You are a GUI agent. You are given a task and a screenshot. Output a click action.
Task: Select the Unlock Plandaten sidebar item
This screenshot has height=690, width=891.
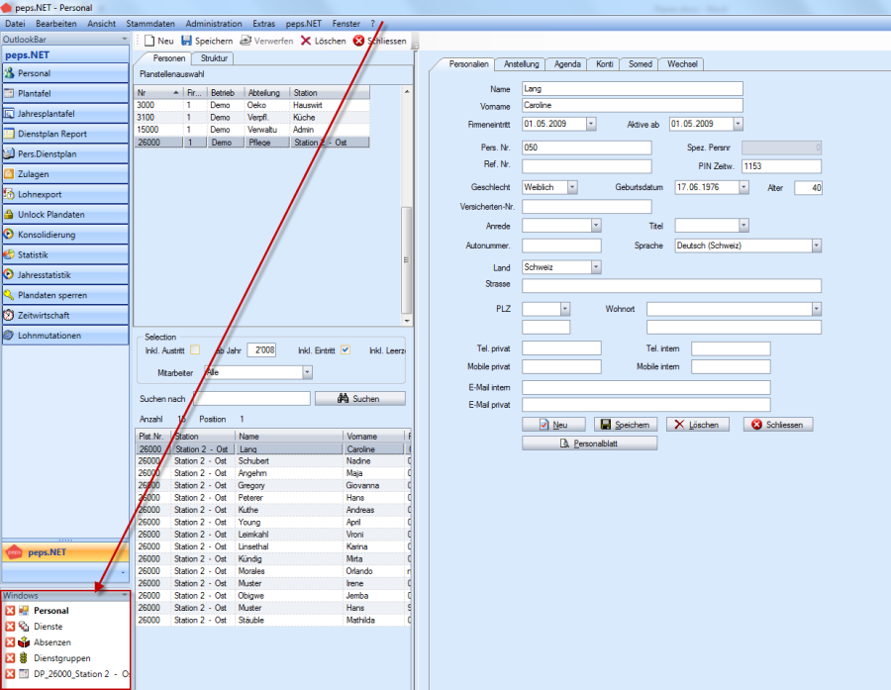click(65, 214)
